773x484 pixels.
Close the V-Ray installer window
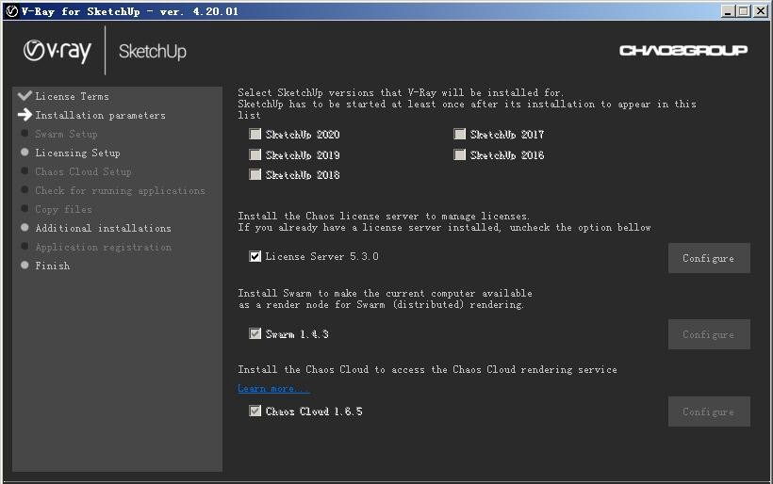761,11
